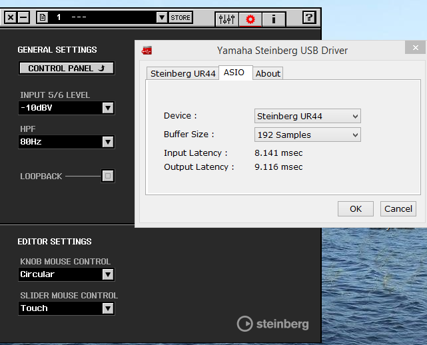Open the information view icon
Screen dimensions: 427x345
[274, 19]
